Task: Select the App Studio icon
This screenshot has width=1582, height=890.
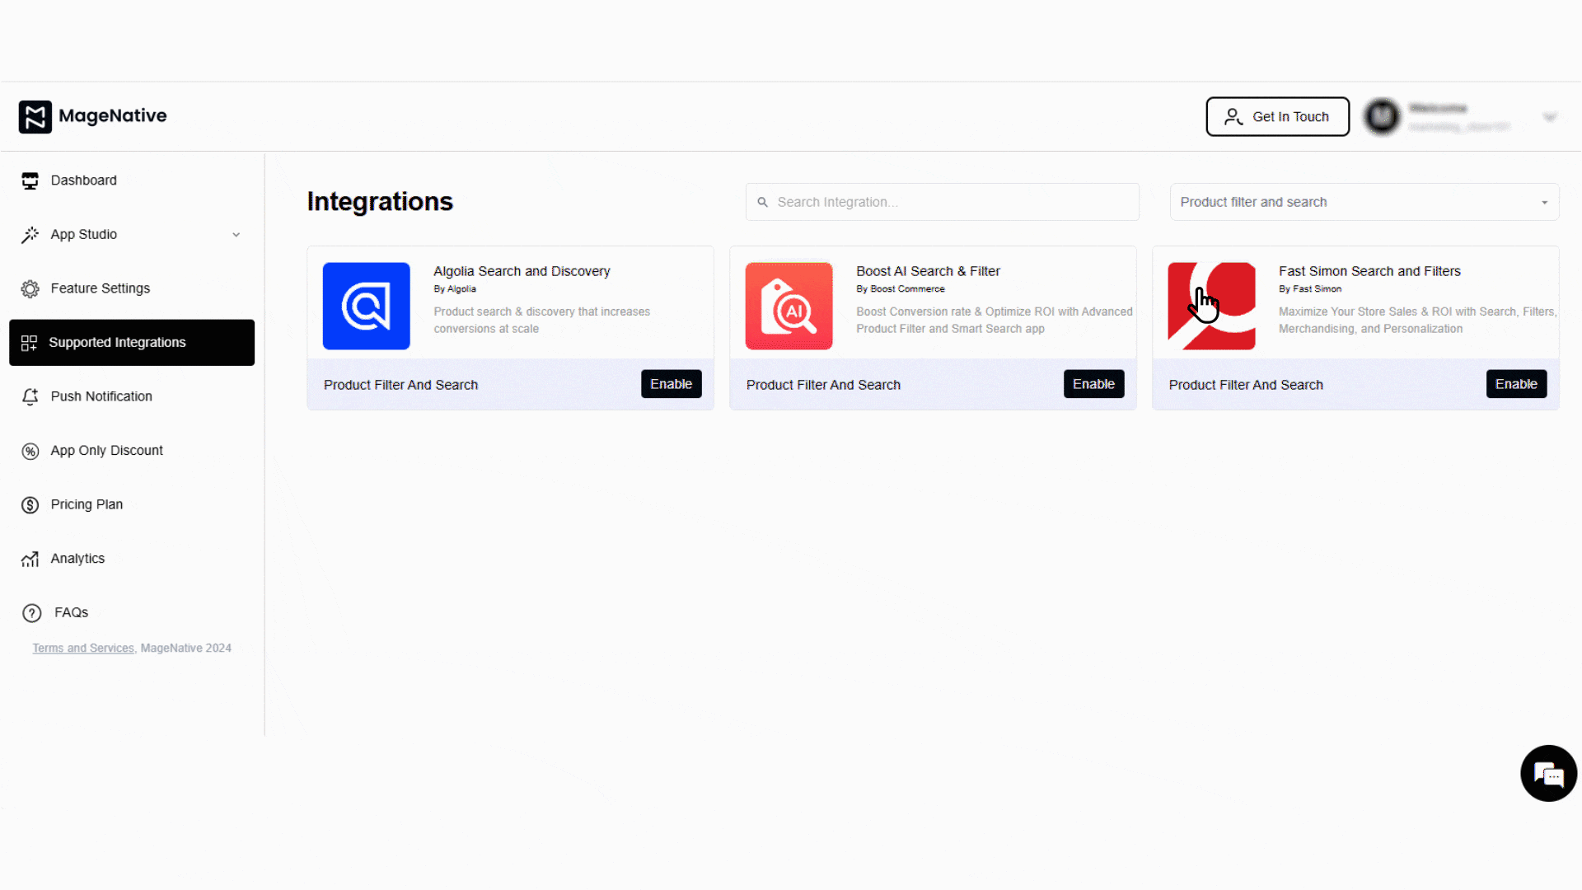Action: (30, 234)
